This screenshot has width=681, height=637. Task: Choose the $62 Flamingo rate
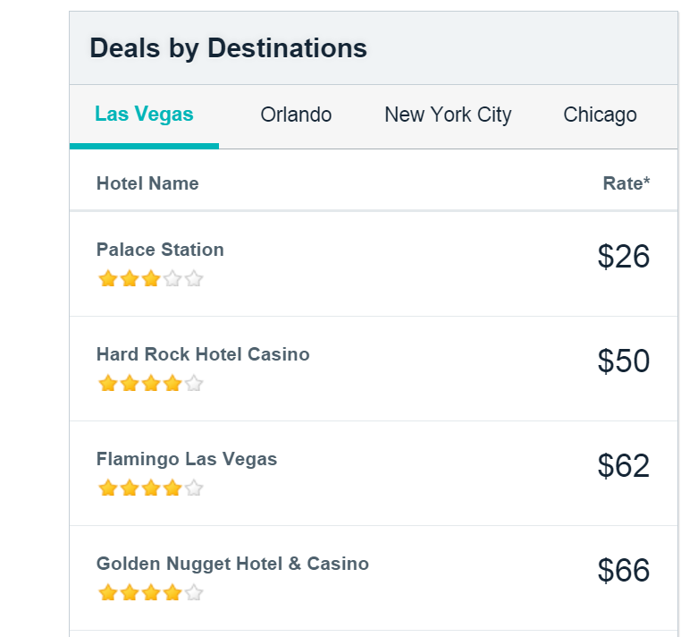click(624, 466)
